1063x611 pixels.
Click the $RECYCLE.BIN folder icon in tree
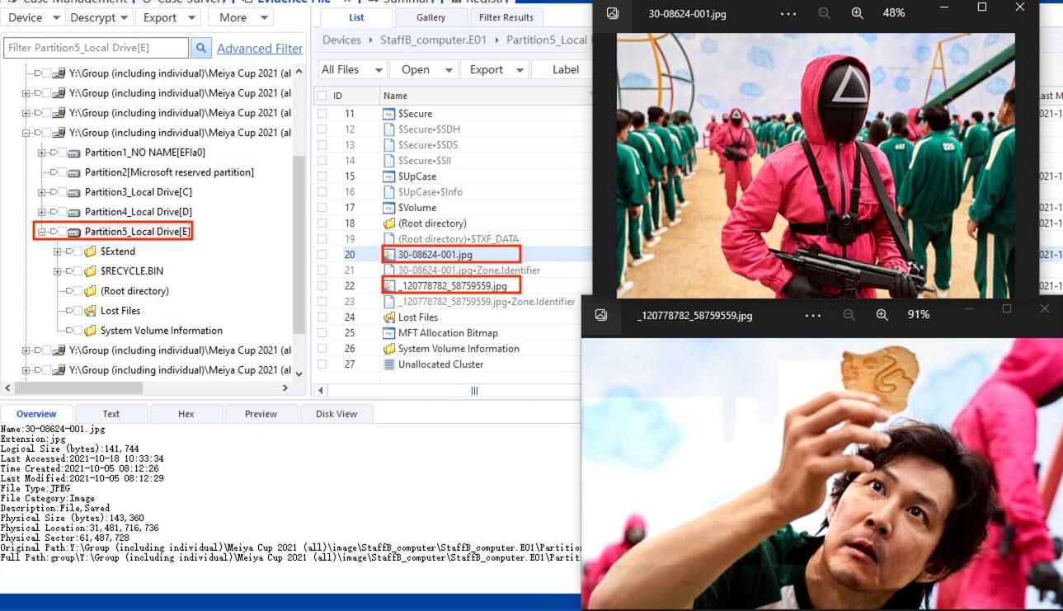(90, 271)
